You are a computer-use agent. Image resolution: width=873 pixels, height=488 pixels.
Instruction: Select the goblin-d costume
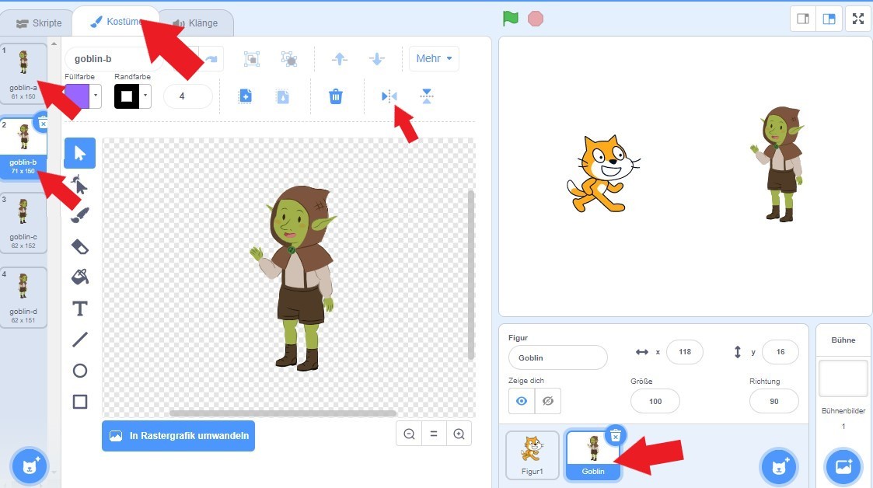(23, 297)
